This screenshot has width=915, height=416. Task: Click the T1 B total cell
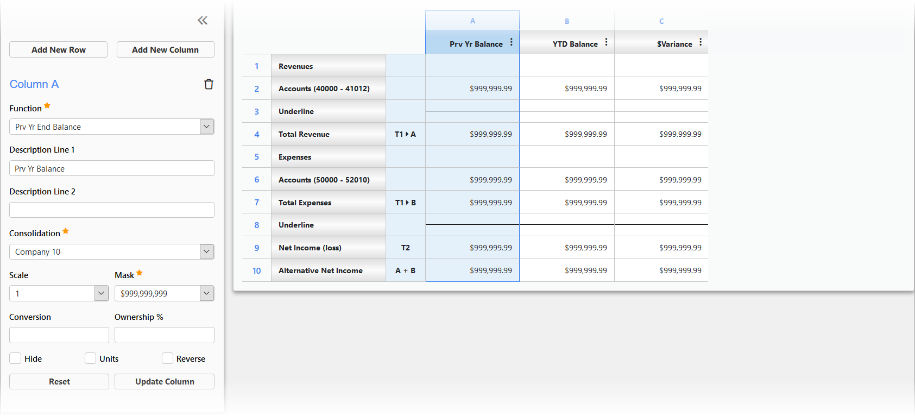point(406,203)
